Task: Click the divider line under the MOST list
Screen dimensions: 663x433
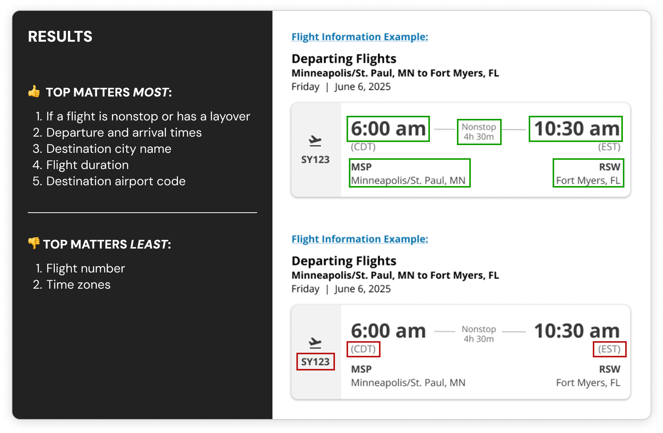Action: click(143, 213)
